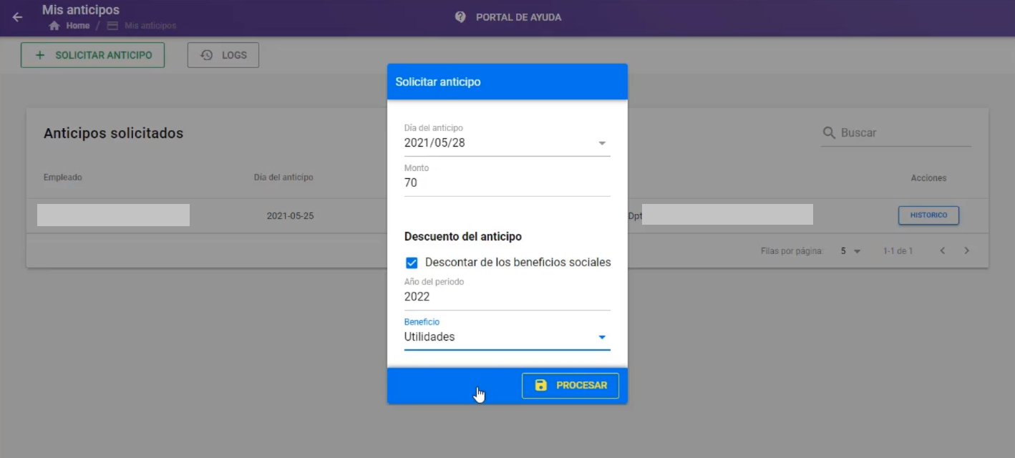
Task: Open the Portal de Ayuda link
Action: pyautogui.click(x=518, y=17)
